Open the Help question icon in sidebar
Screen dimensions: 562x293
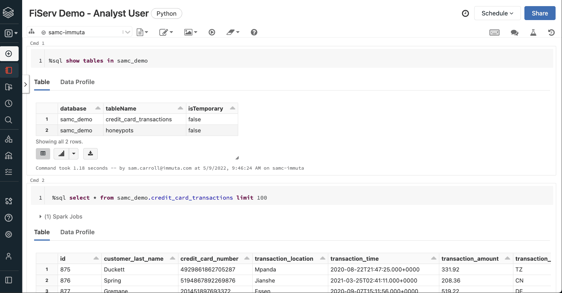click(x=9, y=218)
